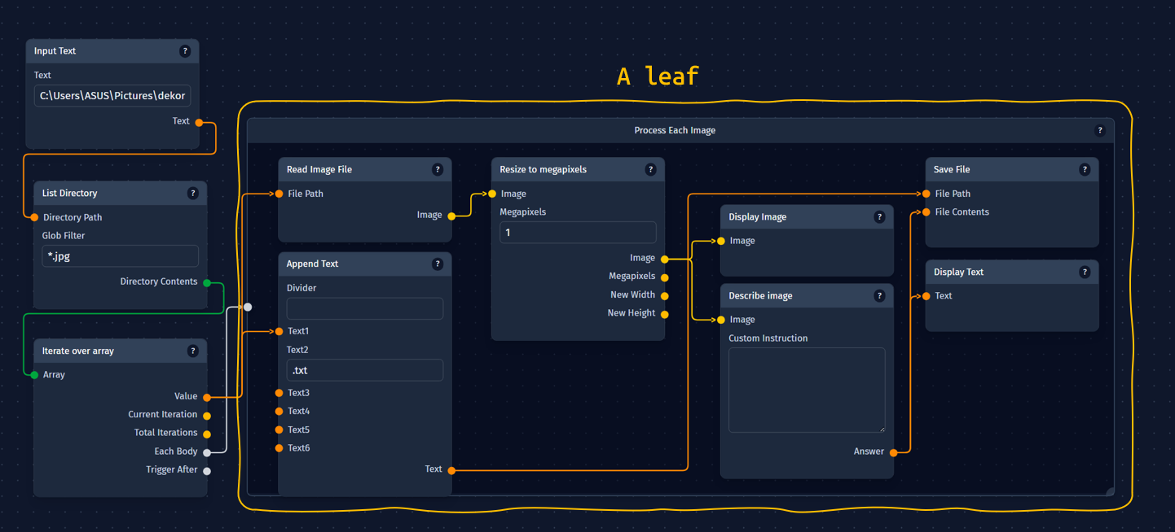Click help icon on Save File node
The width and height of the screenshot is (1175, 532).
tap(1085, 170)
